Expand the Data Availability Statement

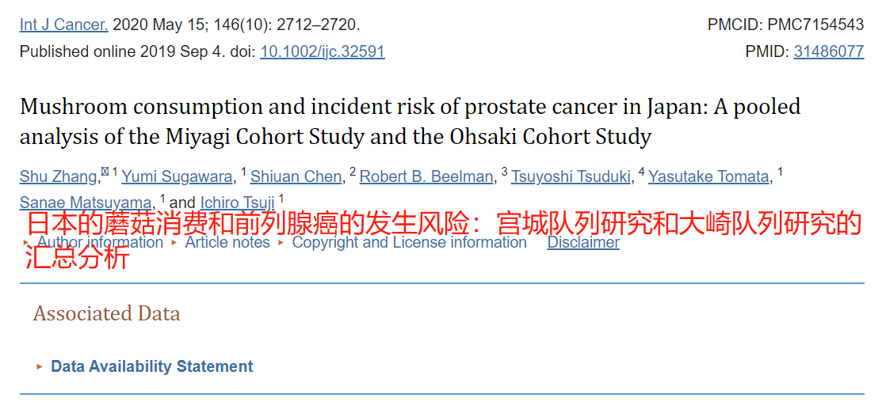151,366
